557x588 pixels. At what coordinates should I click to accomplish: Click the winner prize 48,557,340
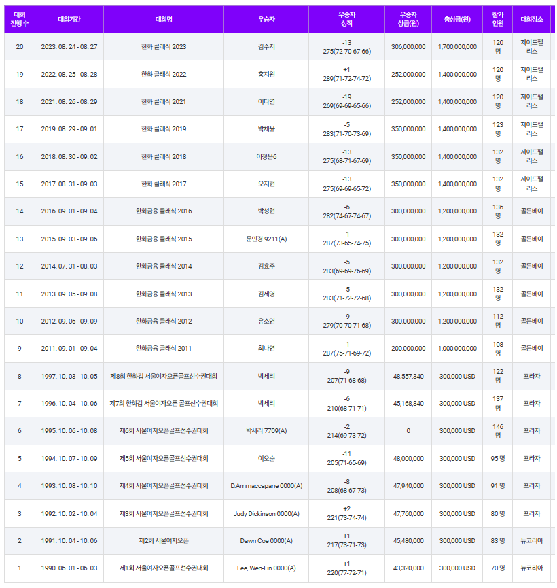coord(408,376)
